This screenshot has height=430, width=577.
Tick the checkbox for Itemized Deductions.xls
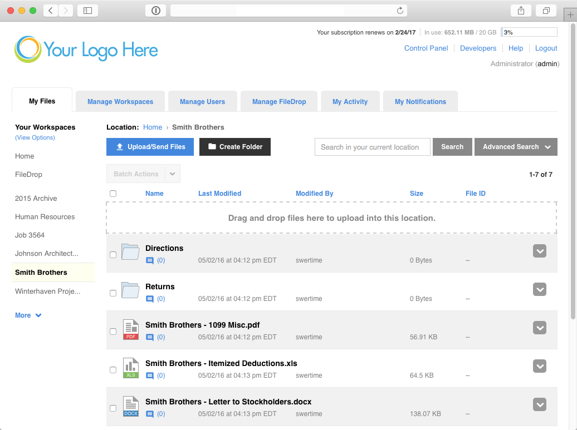tap(113, 370)
